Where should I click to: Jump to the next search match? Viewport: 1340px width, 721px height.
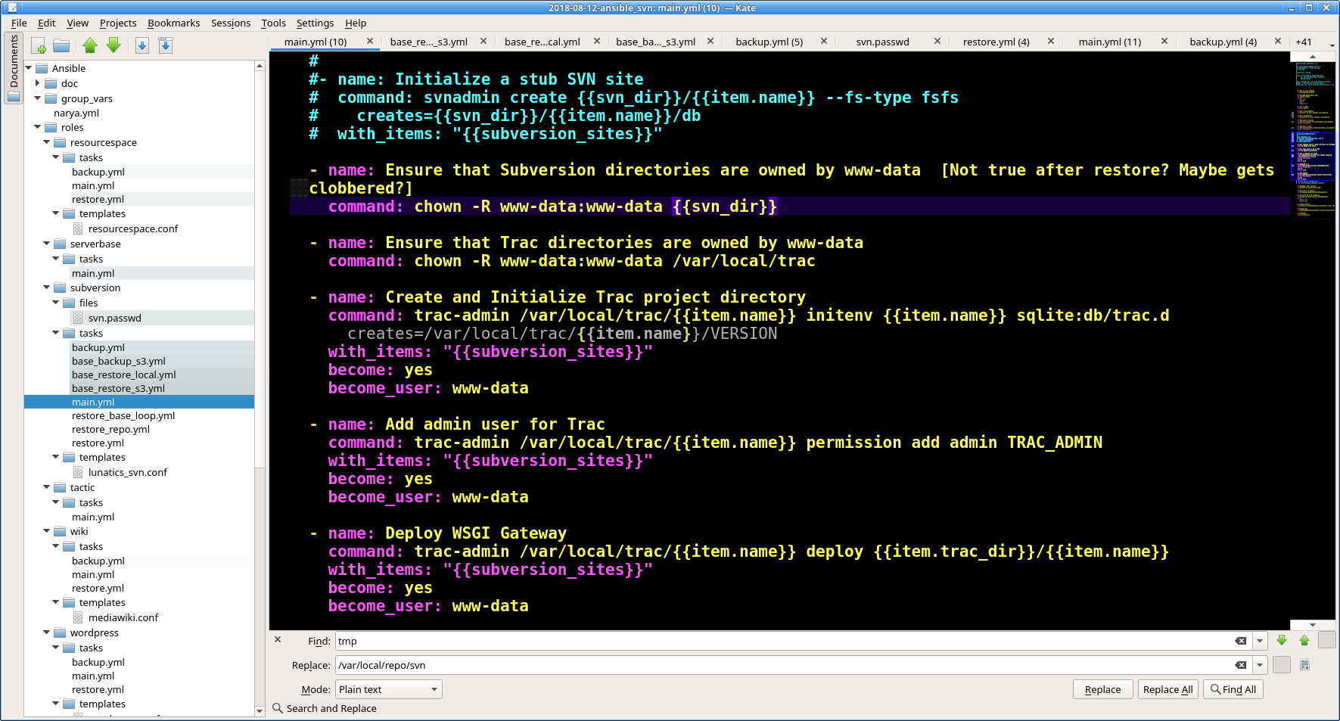click(1282, 641)
